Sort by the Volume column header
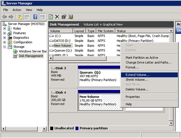Viewport: 181px width, 138px height. (x=61, y=31)
